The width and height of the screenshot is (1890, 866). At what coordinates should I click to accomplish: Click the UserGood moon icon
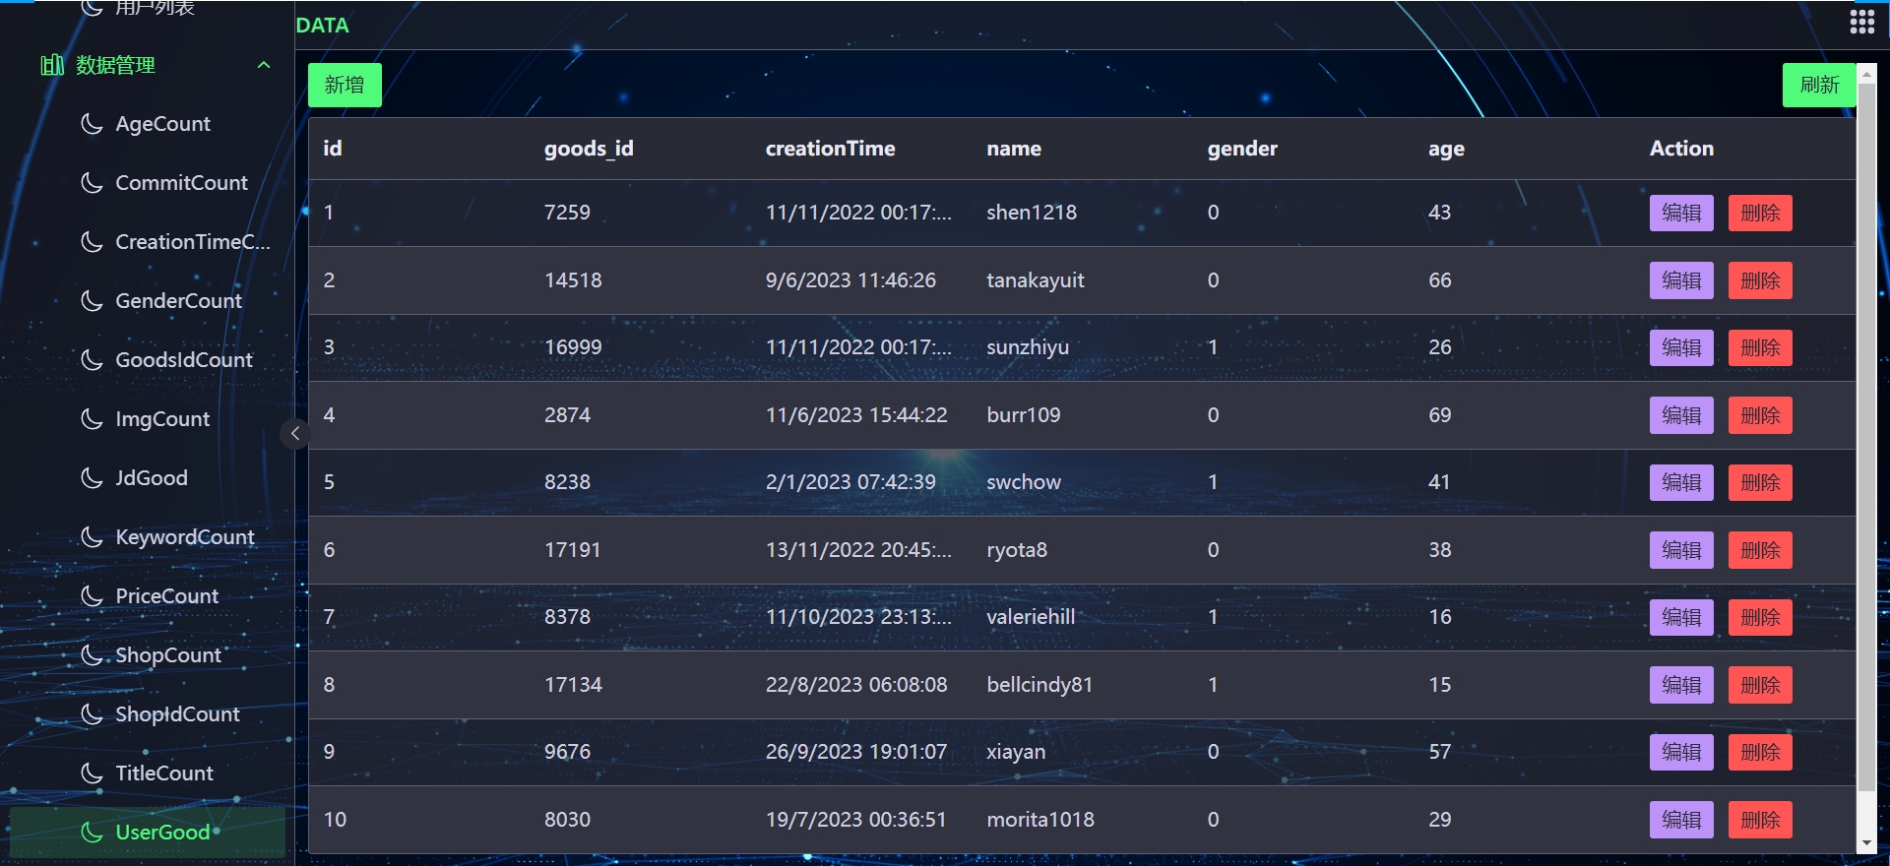pos(92,833)
